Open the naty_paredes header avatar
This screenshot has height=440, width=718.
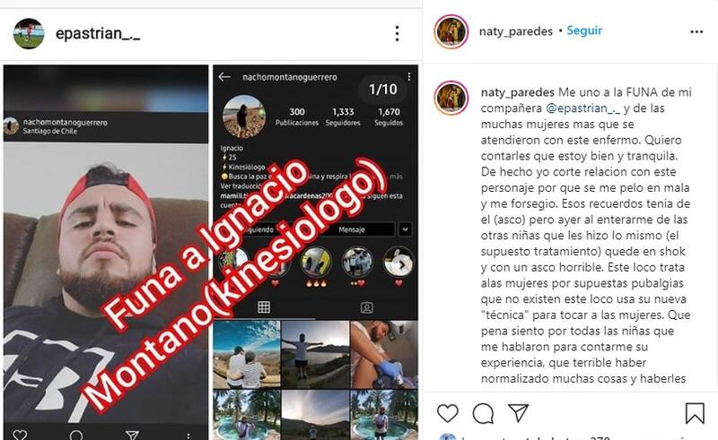tap(451, 31)
